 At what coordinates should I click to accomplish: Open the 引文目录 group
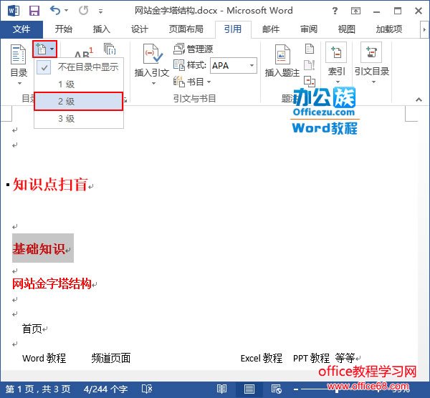tap(372, 63)
